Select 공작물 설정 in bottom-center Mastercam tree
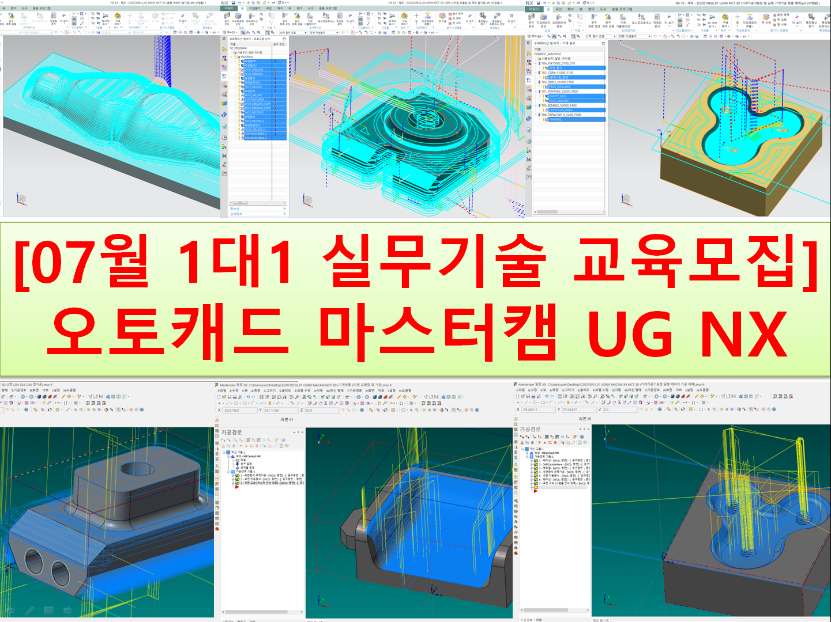This screenshot has height=622, width=831. tap(247, 468)
